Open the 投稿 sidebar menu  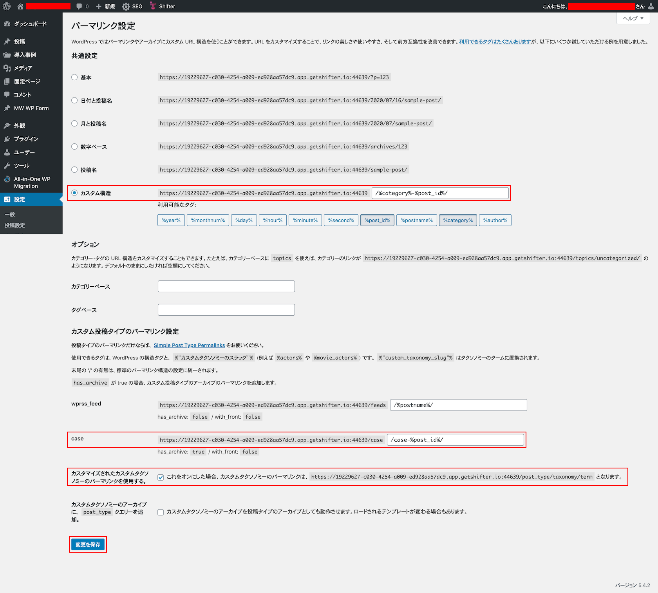point(31,42)
